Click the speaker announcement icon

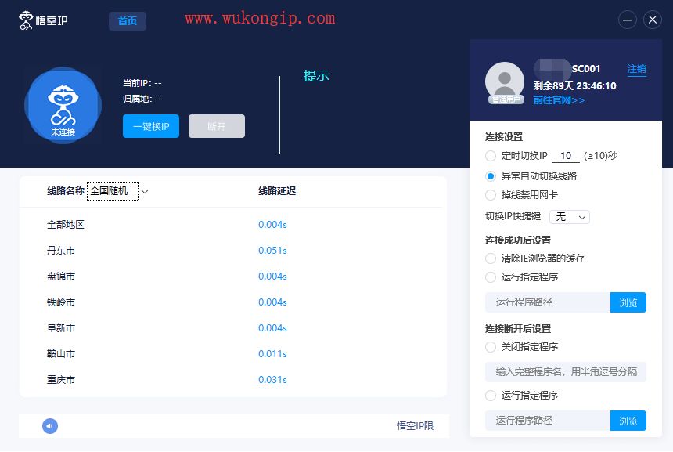click(50, 426)
